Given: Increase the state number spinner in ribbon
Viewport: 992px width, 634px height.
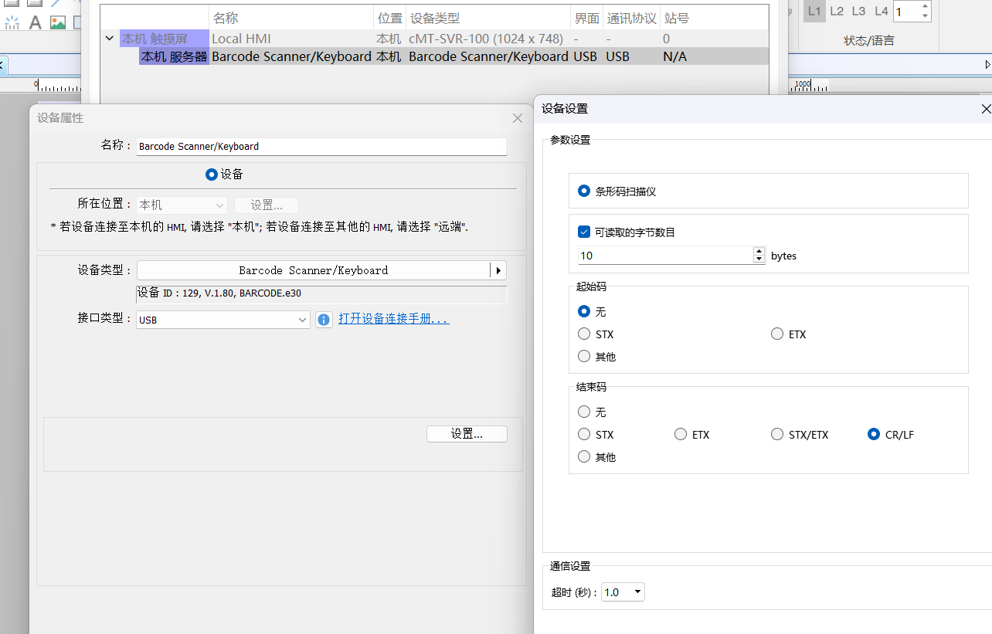Looking at the screenshot, I should click(926, 6).
